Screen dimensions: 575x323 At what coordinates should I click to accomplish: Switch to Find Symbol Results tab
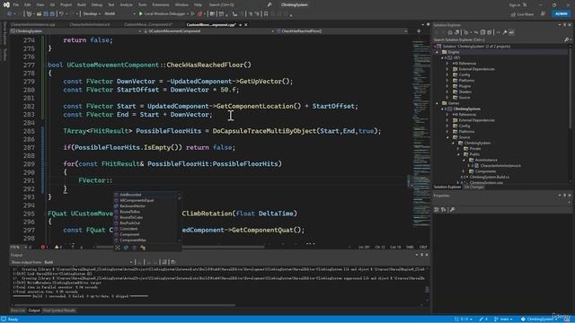[x=59, y=310]
